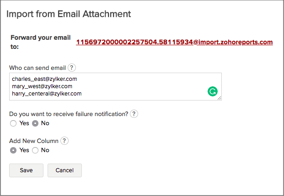Image resolution: width=284 pixels, height=196 pixels.
Task: Click the Add New Column label
Action: (x=34, y=141)
